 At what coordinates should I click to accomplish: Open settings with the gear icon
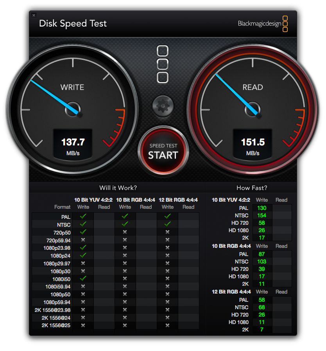[163, 106]
